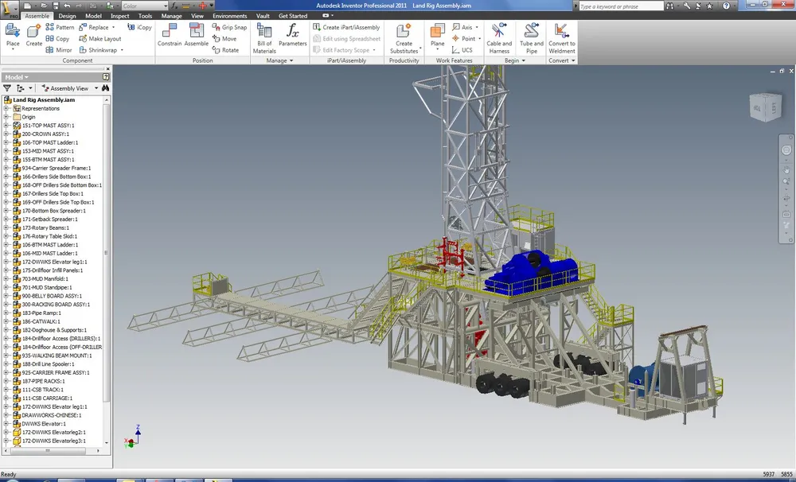Open the Environments ribbon tab
This screenshot has width=796, height=482.
229,16
